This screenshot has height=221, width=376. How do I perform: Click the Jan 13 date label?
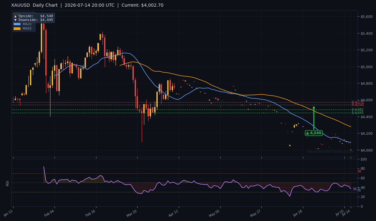click(8, 213)
